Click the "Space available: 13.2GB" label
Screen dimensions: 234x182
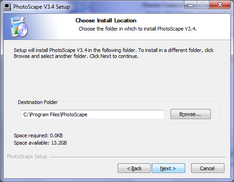40,143
